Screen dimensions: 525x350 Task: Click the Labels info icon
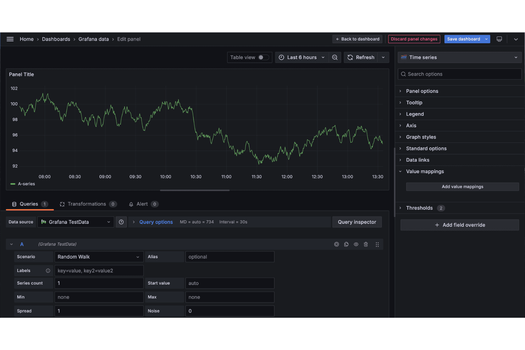click(x=48, y=271)
